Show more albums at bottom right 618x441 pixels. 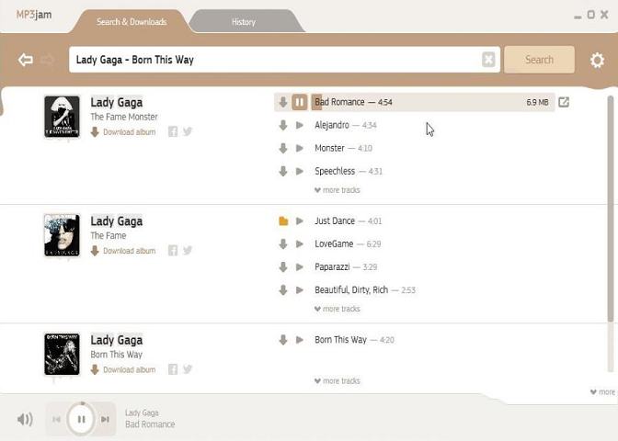[x=602, y=392]
